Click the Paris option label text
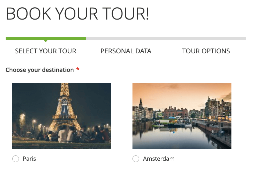 [x=29, y=159]
